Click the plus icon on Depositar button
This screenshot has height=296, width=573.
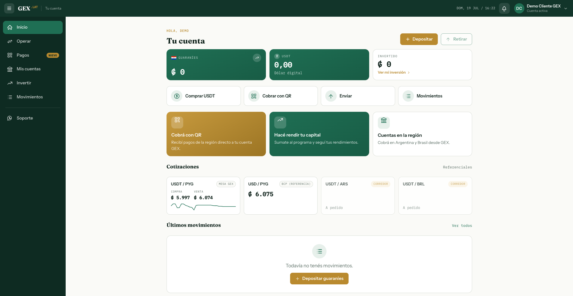pyautogui.click(x=408, y=39)
